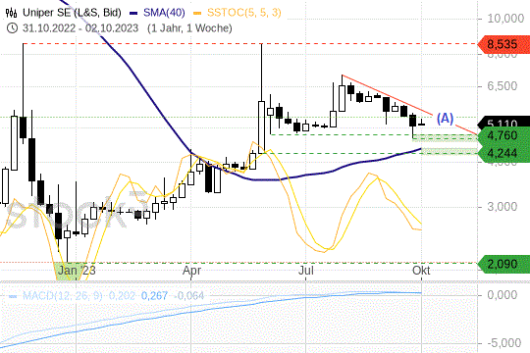Click the 0,000 MACD axis label
Screen dimensions: 530x353
502,295
